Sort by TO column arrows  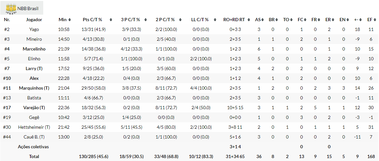(291, 20)
